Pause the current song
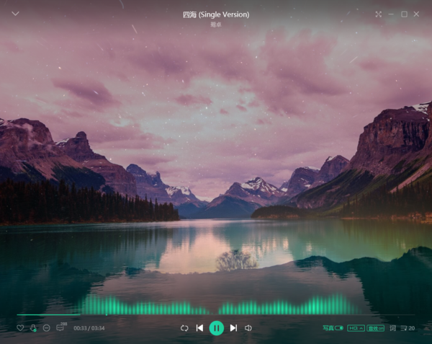This screenshot has width=432, height=344. tap(217, 328)
